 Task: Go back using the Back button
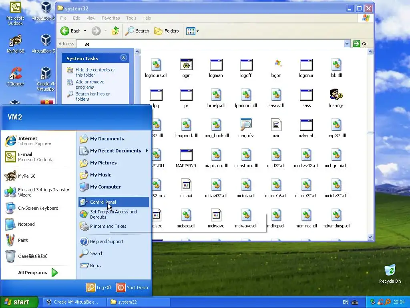70,31
